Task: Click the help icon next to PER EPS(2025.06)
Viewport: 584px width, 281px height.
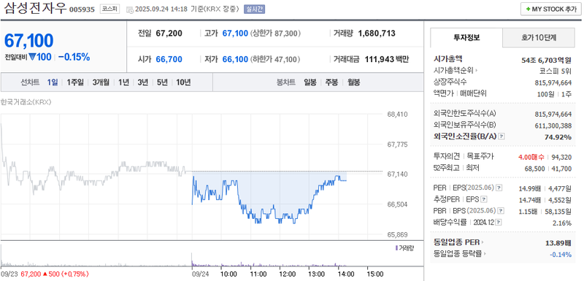Action: [499, 188]
